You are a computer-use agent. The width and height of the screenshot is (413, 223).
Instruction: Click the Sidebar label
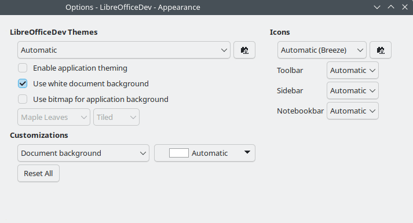tap(290, 90)
